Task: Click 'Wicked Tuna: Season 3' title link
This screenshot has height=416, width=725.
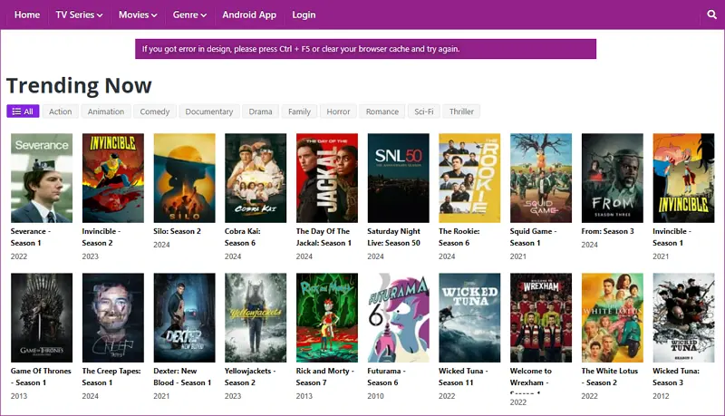Action: [676, 377]
